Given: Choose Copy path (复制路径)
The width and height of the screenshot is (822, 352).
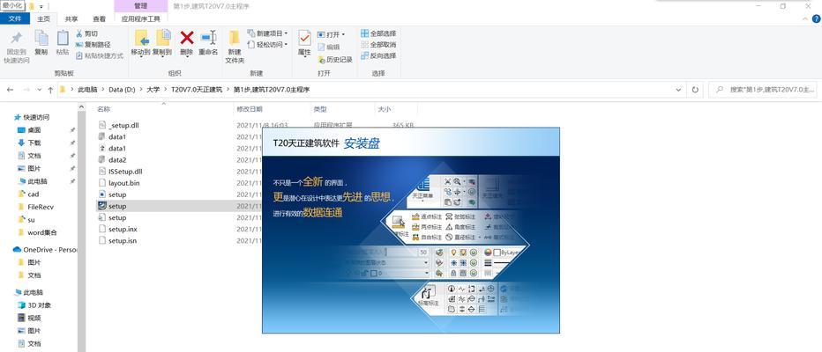Looking at the screenshot, I should point(93,45).
